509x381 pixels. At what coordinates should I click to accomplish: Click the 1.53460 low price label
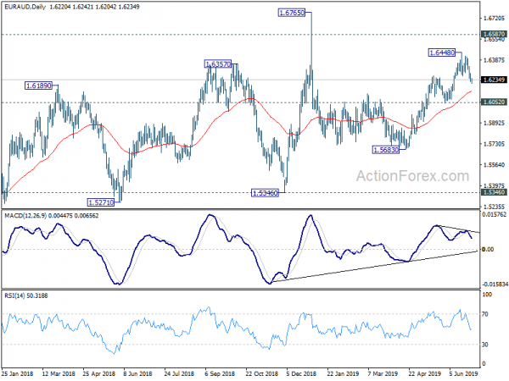pyautogui.click(x=266, y=193)
